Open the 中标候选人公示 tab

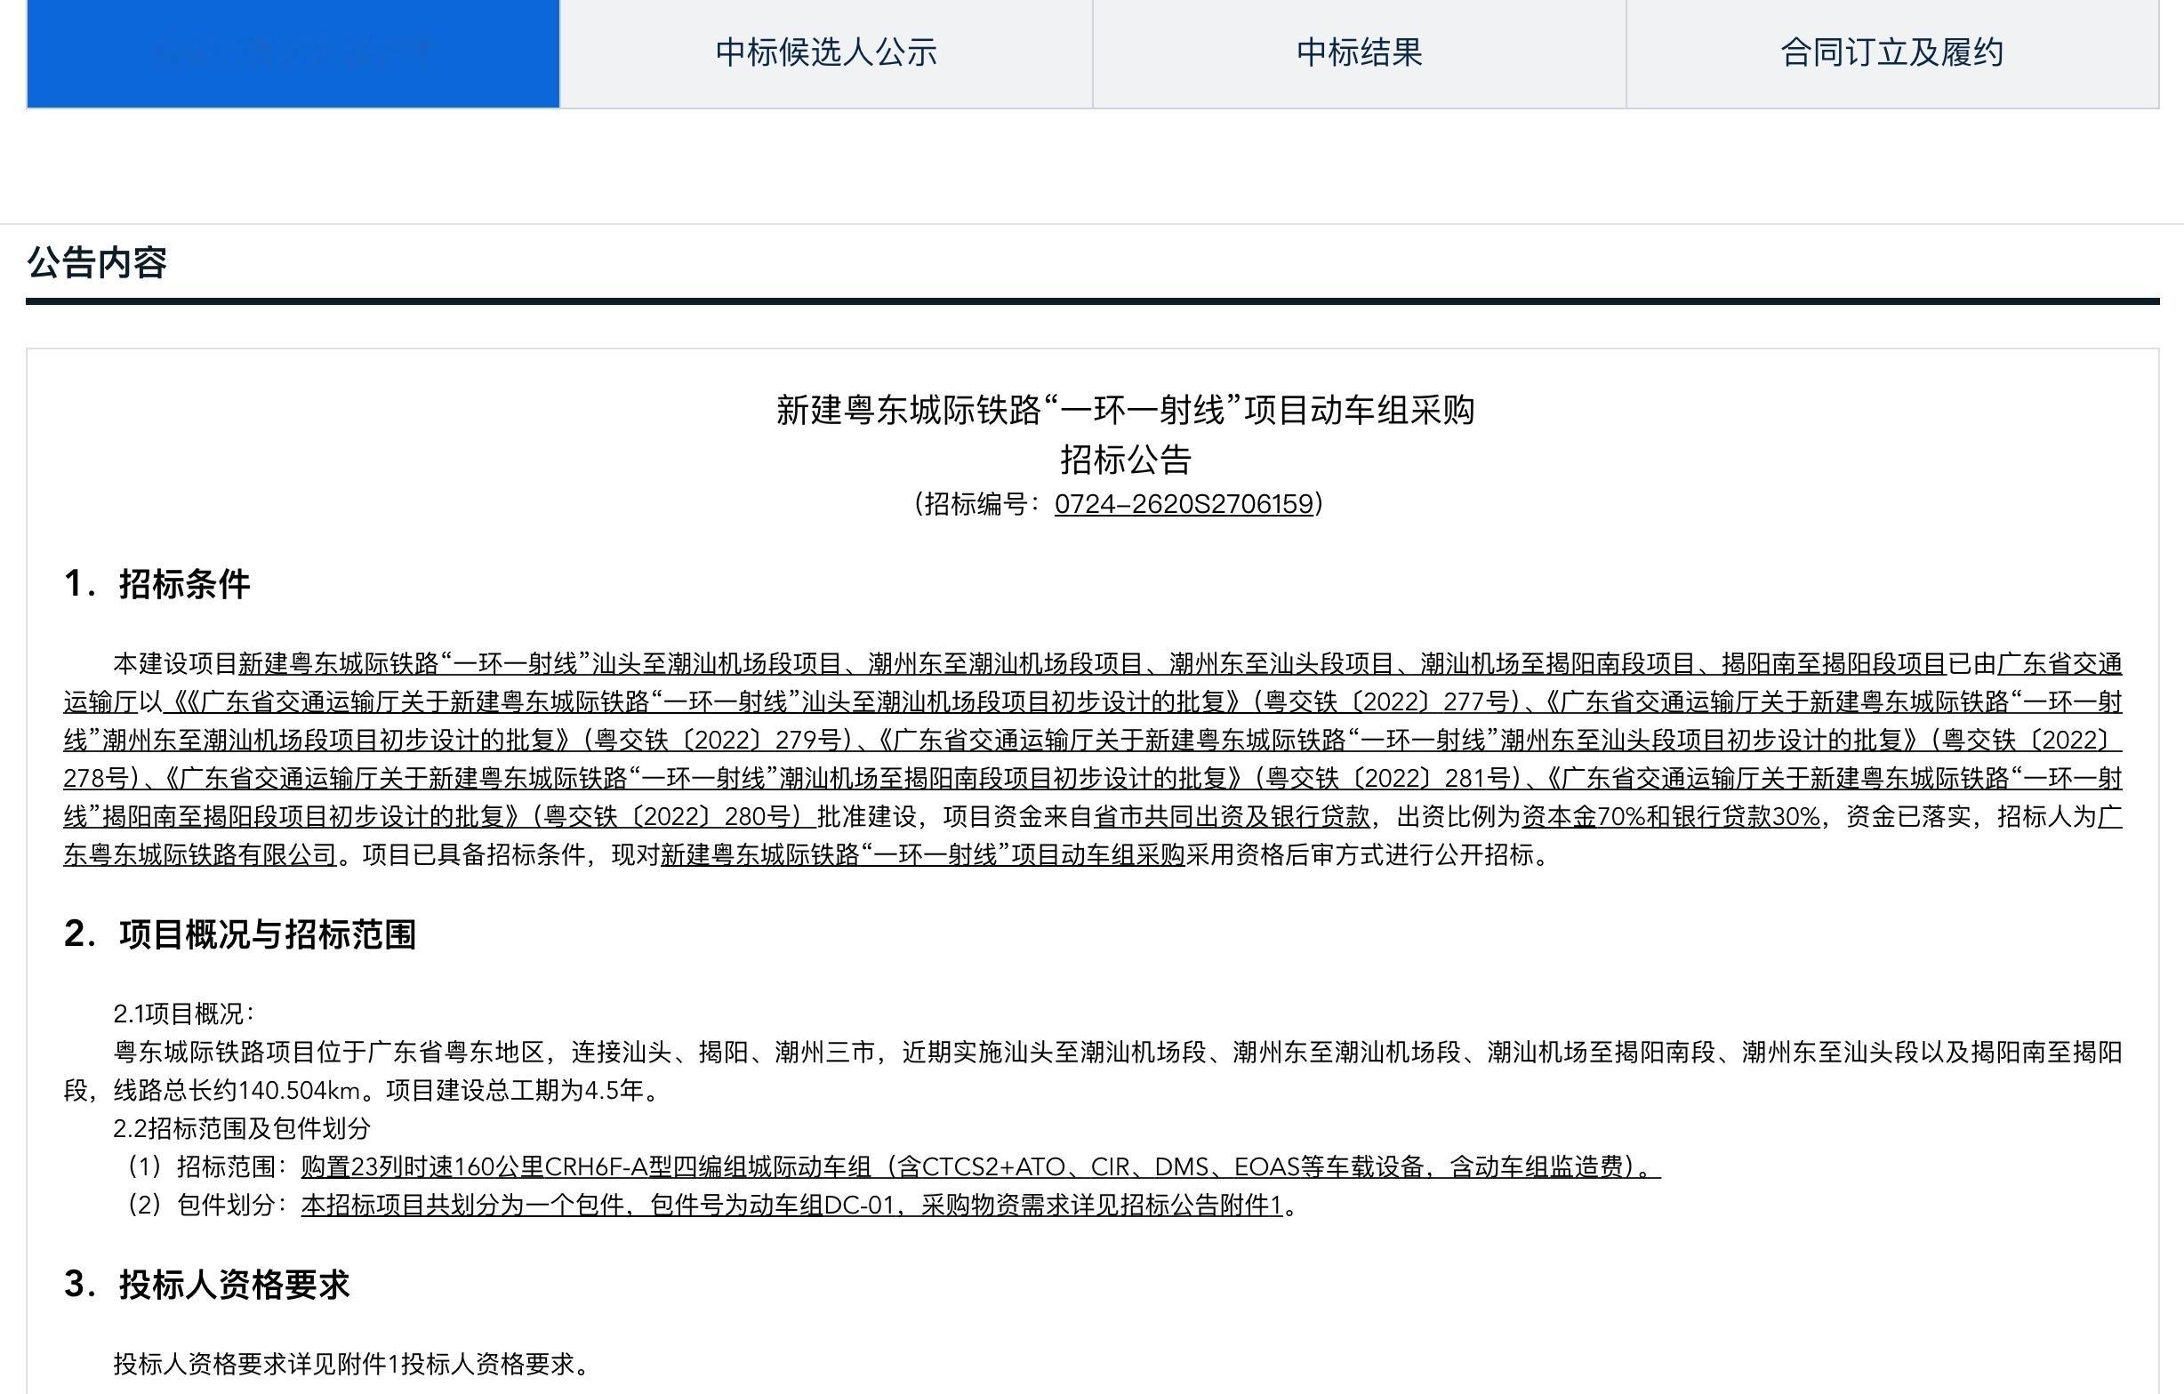coord(826,53)
